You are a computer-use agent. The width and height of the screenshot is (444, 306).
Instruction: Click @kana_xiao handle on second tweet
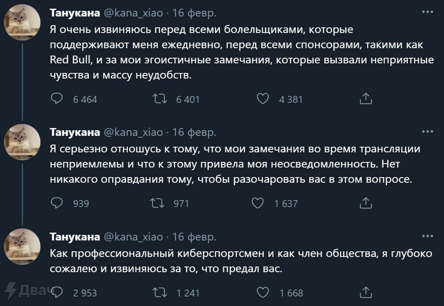pos(133,132)
